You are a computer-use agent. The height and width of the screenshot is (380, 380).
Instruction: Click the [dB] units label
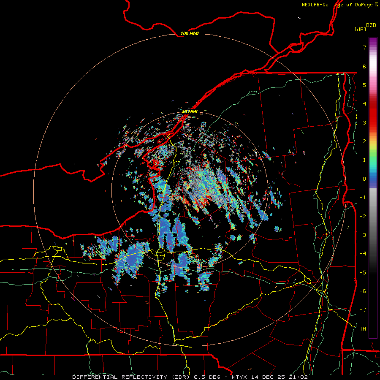(360, 29)
